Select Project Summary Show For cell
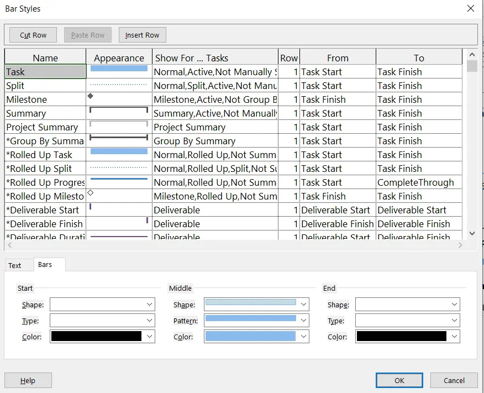This screenshot has width=484, height=393. [x=215, y=127]
